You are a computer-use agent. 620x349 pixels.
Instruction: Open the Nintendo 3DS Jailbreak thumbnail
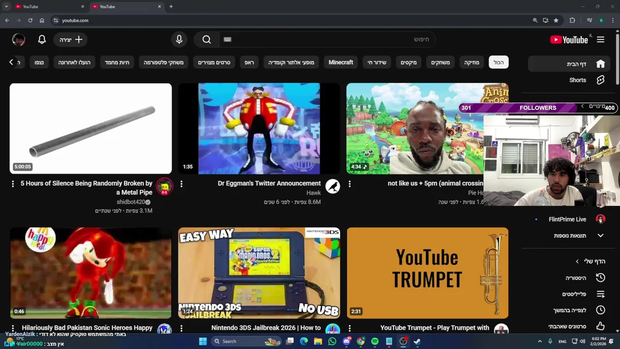259,273
